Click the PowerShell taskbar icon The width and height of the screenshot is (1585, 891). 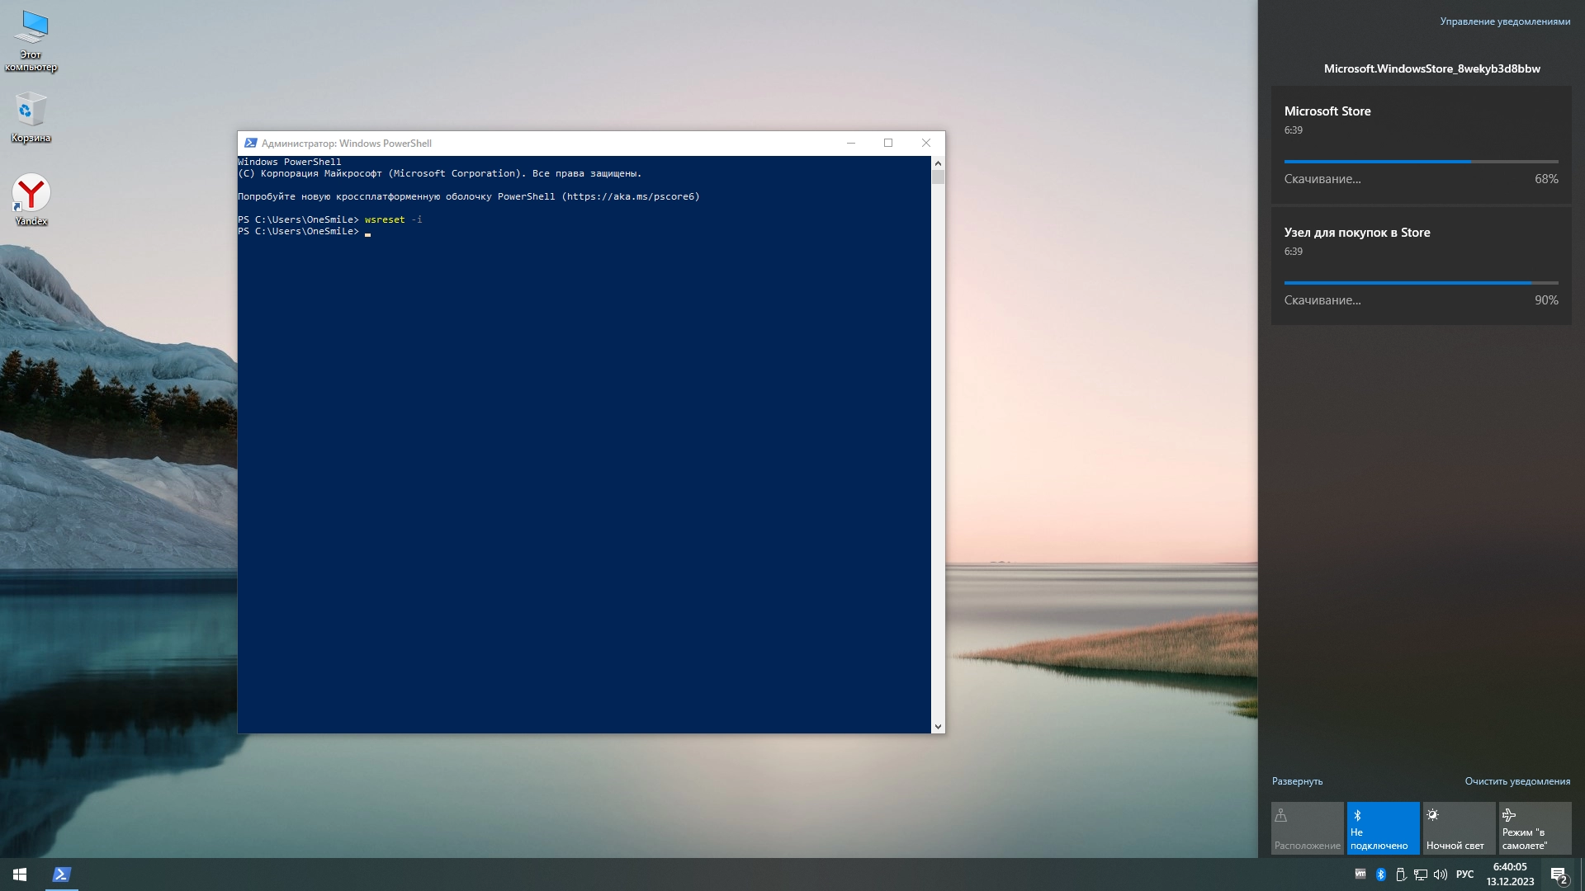tap(61, 874)
